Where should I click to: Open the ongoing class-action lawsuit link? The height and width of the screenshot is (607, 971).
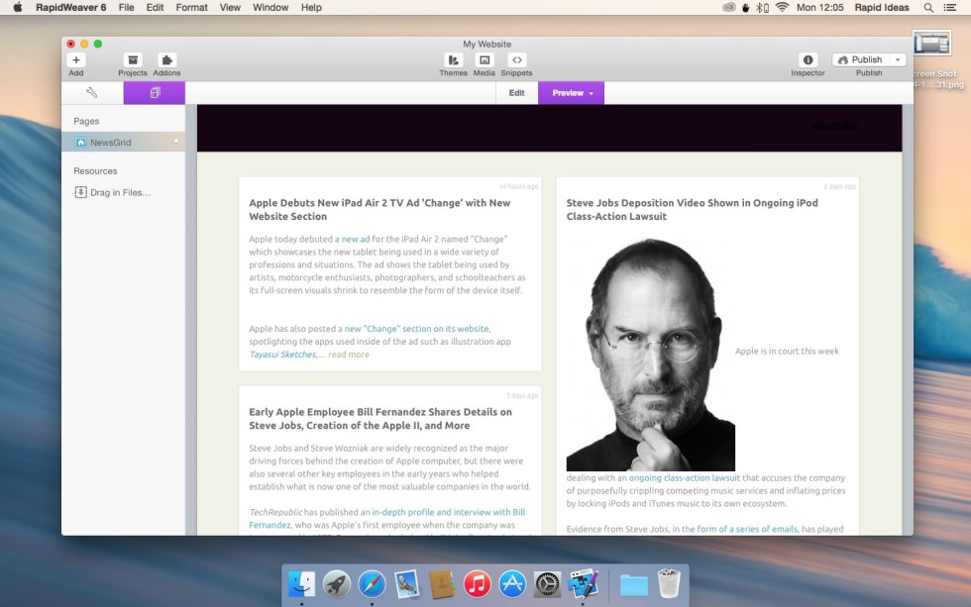point(685,477)
